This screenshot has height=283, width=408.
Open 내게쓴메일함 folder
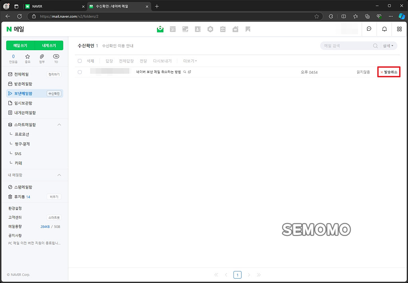click(25, 113)
